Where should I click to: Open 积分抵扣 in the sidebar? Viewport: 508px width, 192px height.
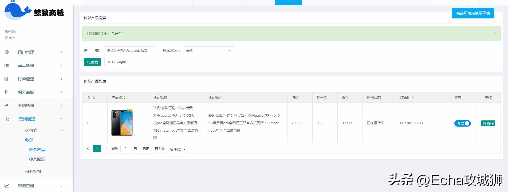(x=33, y=172)
